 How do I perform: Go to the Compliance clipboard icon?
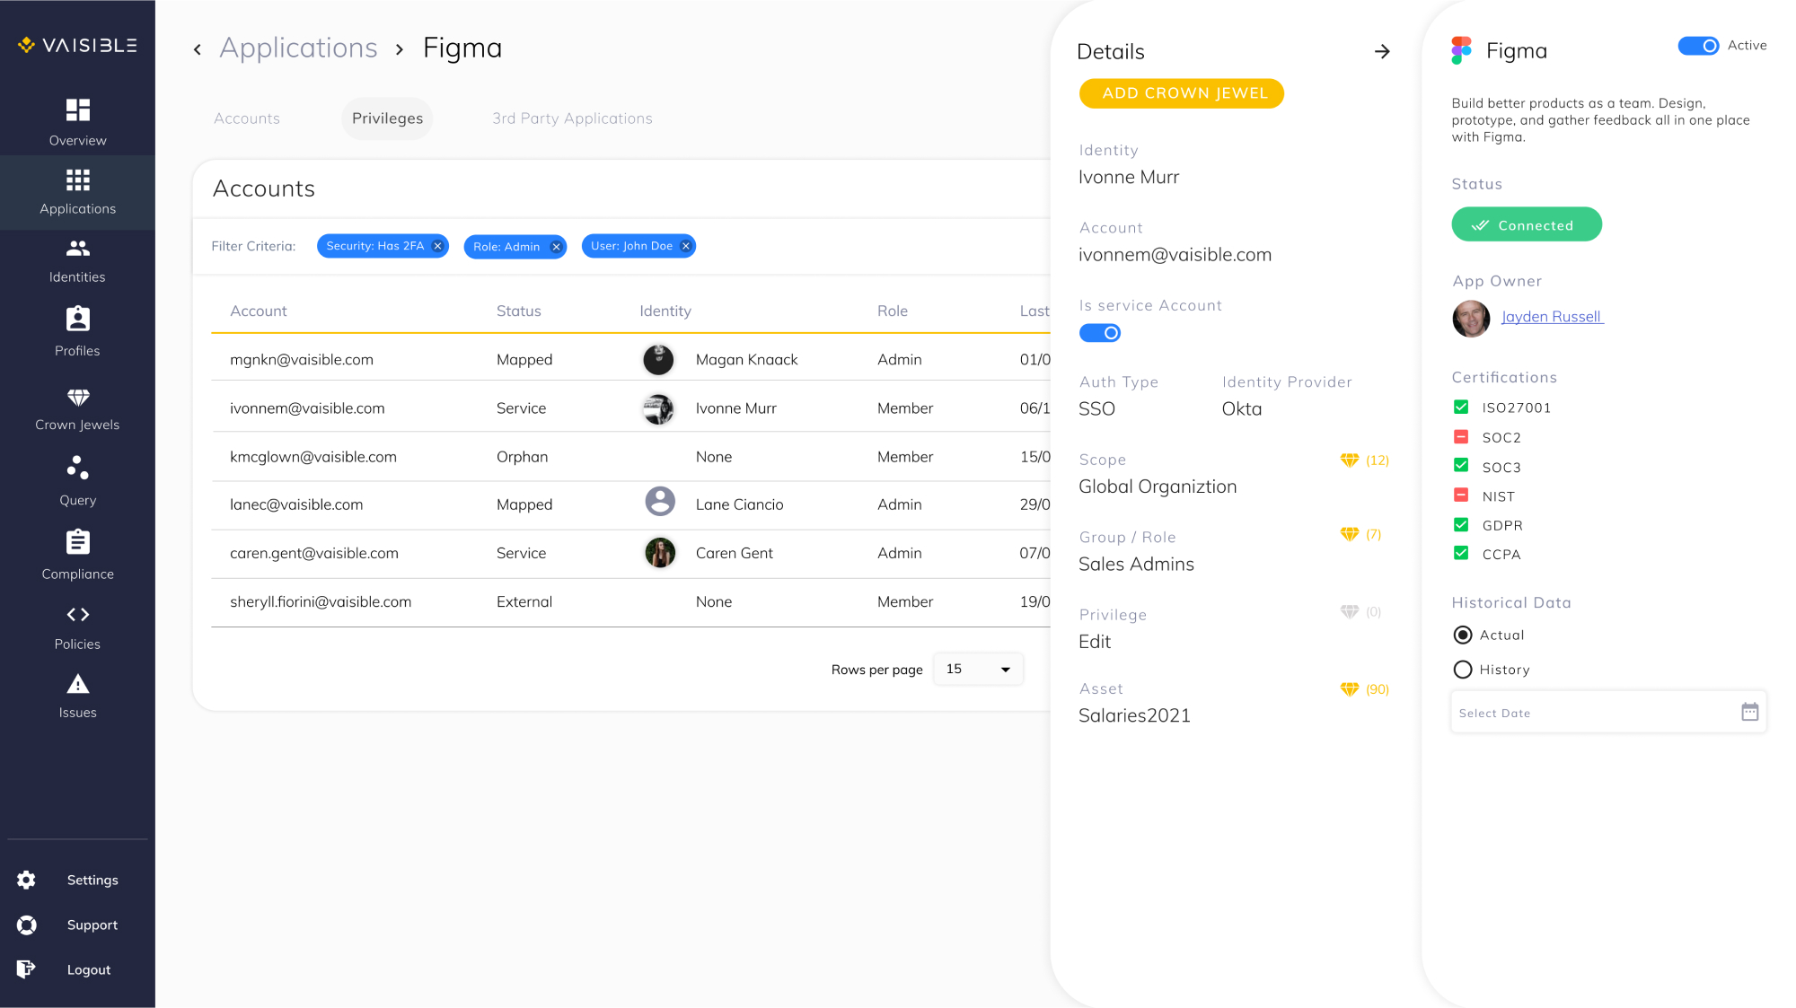(78, 542)
